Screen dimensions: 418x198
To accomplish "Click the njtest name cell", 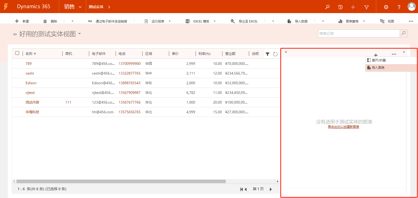I will click(30, 93).
